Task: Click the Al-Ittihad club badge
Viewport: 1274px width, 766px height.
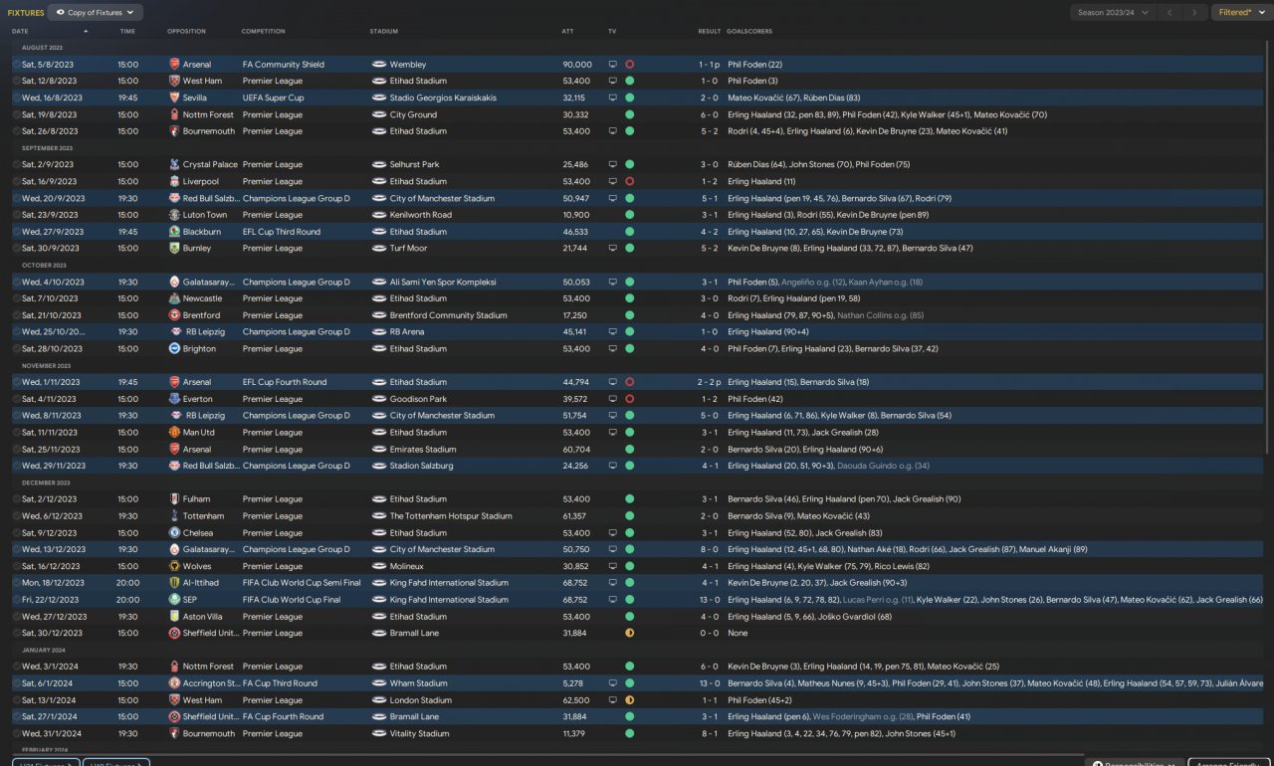Action: [174, 583]
